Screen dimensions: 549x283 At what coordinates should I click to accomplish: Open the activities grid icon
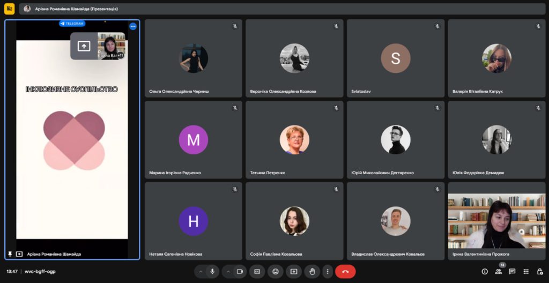click(x=526, y=271)
